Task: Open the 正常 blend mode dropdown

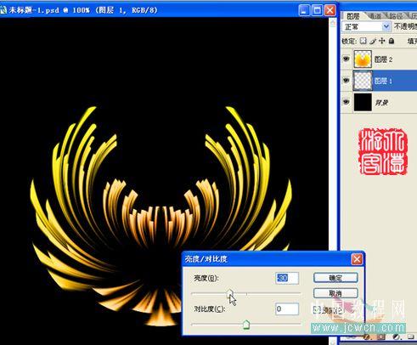Action: tap(366, 27)
